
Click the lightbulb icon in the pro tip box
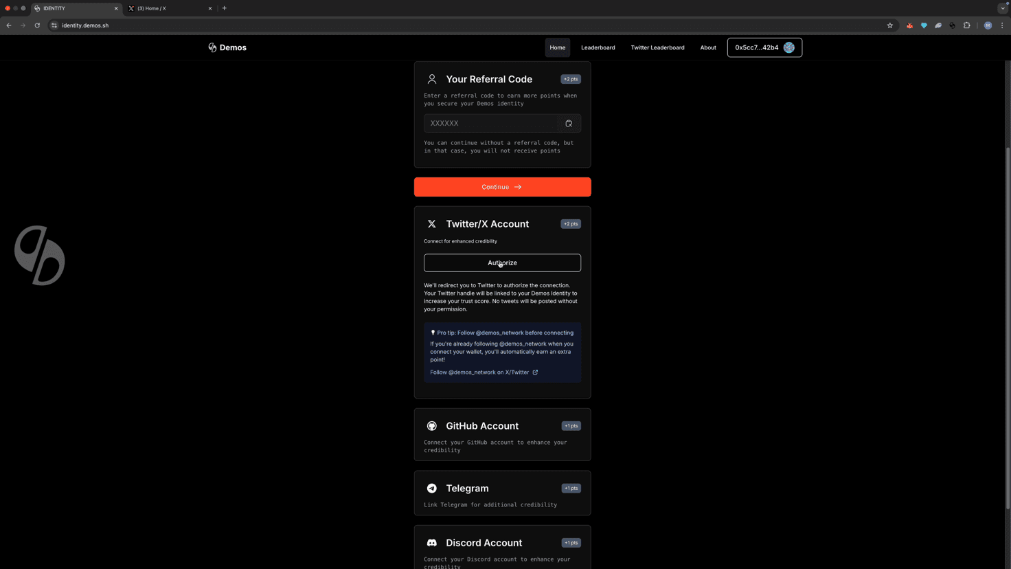(x=432, y=332)
